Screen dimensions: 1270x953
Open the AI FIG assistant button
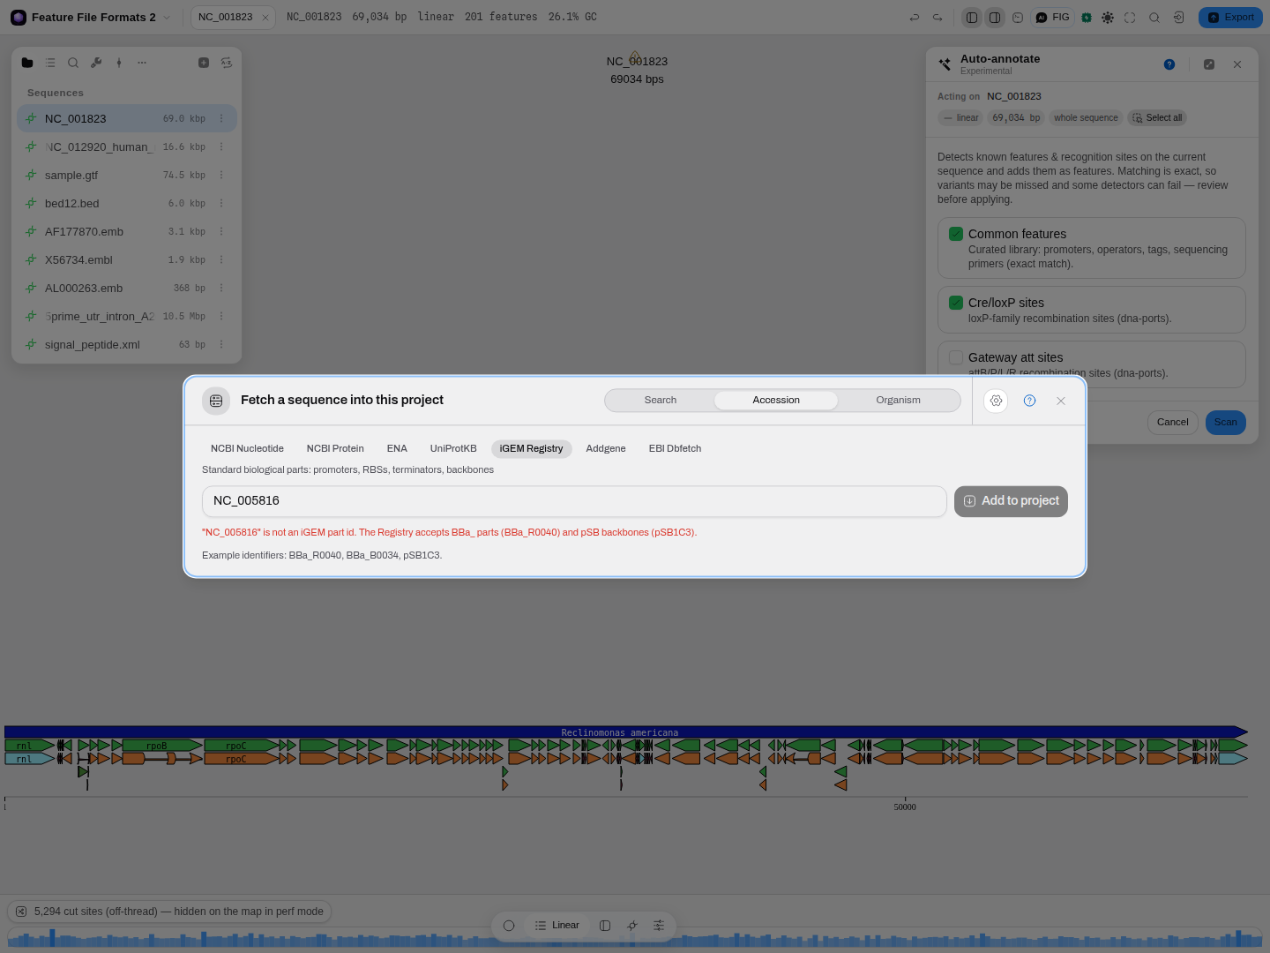coord(1053,18)
